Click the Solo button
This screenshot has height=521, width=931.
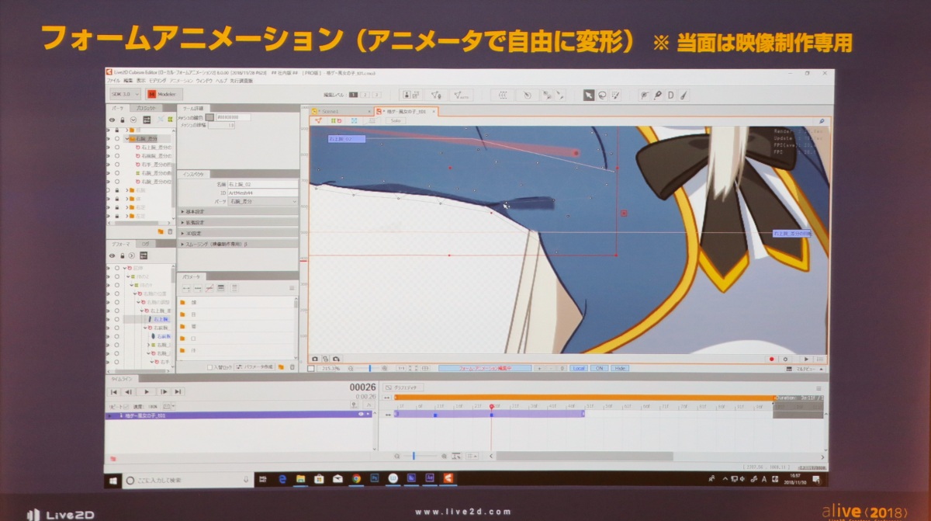[395, 121]
